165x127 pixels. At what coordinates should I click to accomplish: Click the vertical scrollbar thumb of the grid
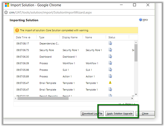coord(136,52)
